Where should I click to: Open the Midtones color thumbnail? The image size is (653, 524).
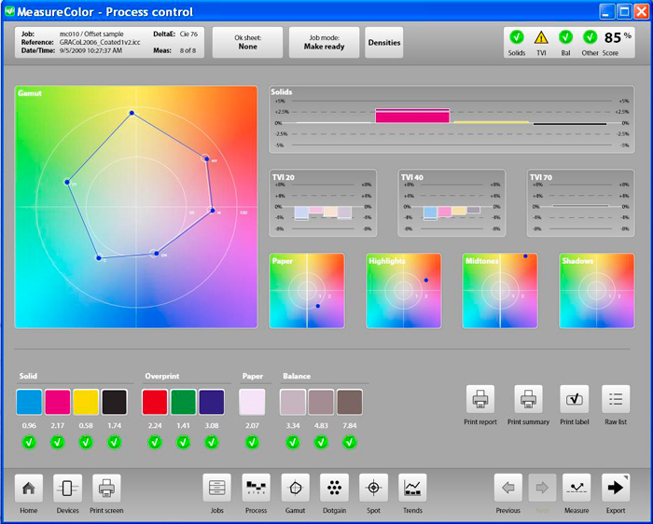coord(500,291)
